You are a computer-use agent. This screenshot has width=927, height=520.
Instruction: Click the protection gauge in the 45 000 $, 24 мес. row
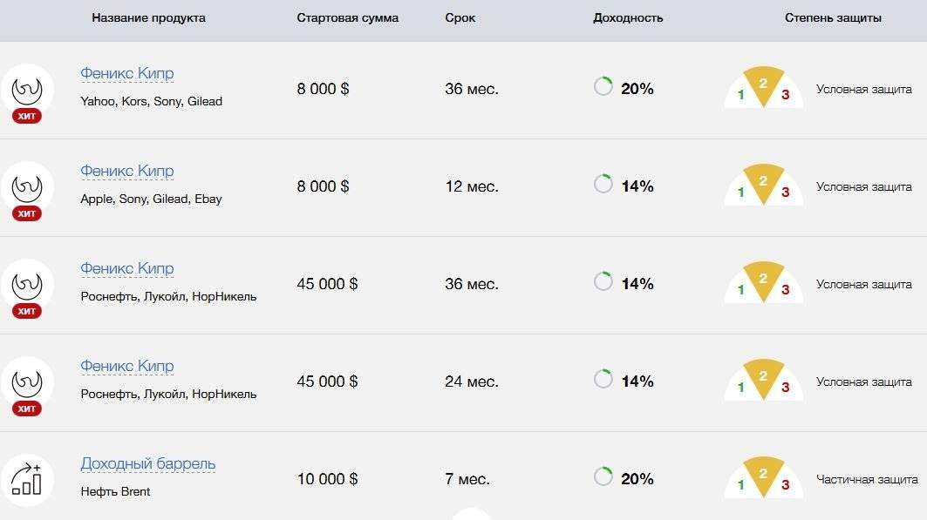(x=763, y=380)
